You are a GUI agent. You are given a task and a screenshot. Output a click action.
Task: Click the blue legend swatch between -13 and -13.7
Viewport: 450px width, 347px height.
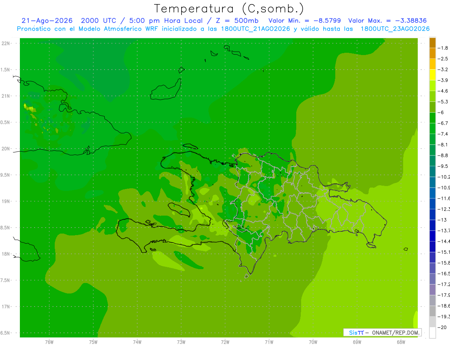[x=432, y=225]
